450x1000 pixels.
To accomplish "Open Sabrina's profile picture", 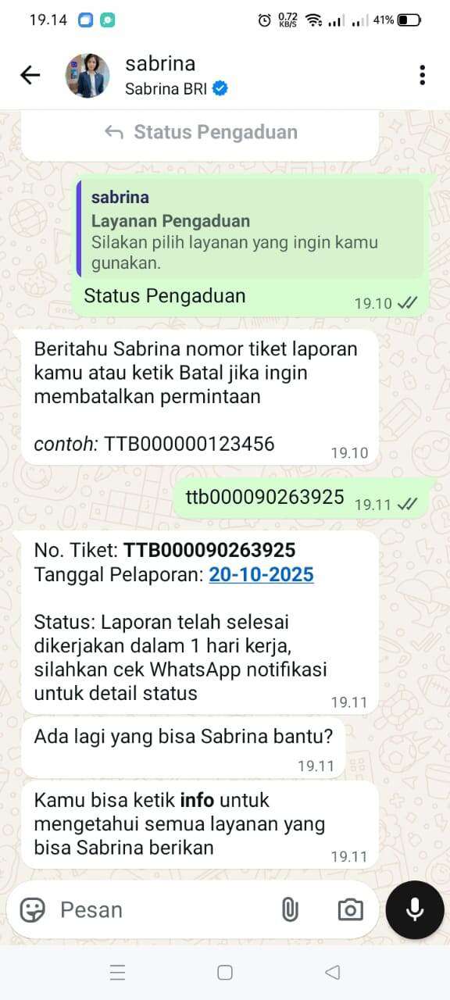I will (87, 75).
